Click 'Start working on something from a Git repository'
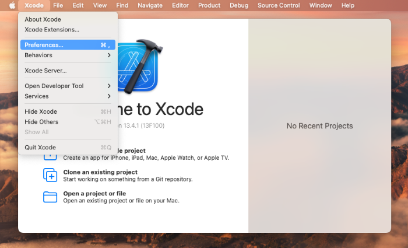The width and height of the screenshot is (408, 248). click(x=128, y=179)
